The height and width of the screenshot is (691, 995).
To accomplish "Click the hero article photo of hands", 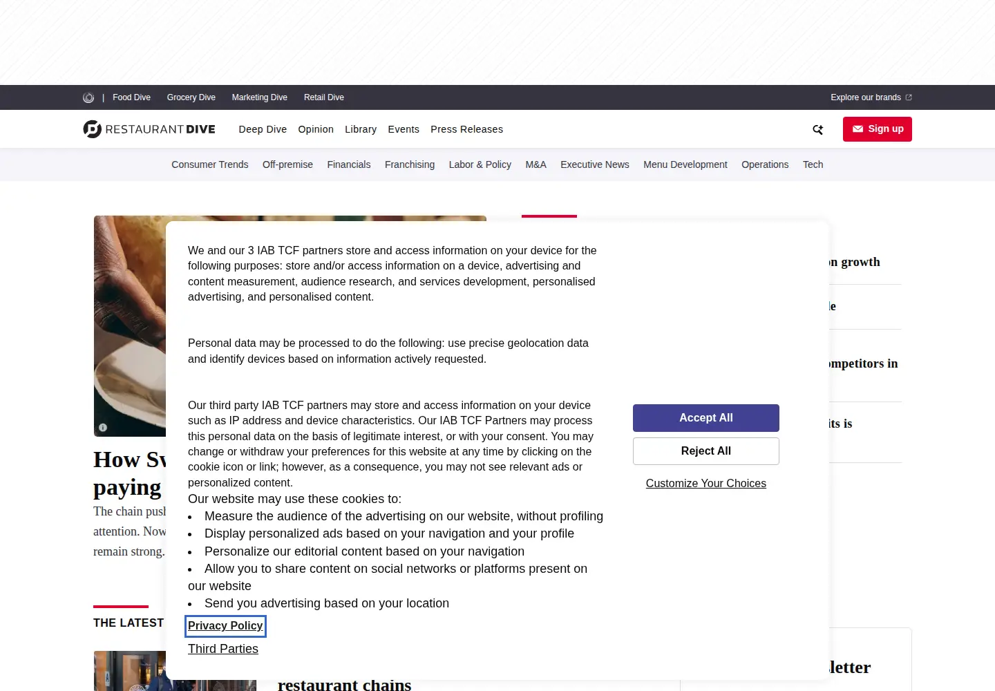I will pos(130,326).
